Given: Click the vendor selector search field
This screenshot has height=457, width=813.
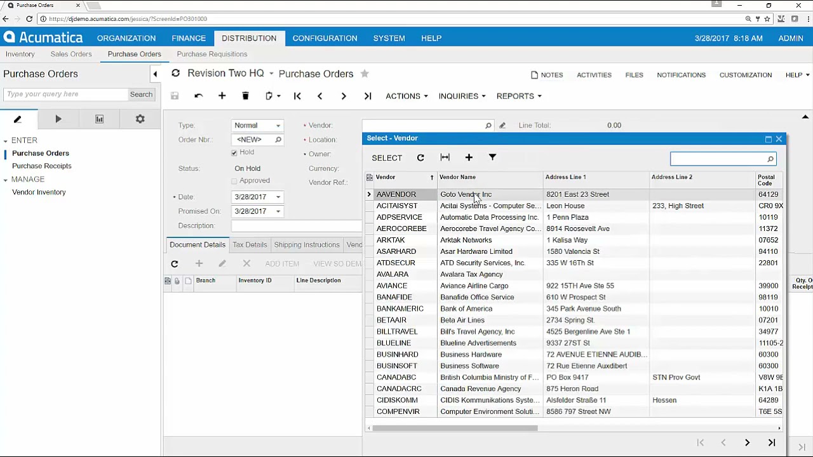Looking at the screenshot, I should pyautogui.click(x=718, y=159).
